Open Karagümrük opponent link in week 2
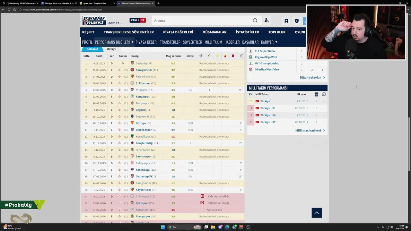The image size is (411, 231). pos(144,70)
